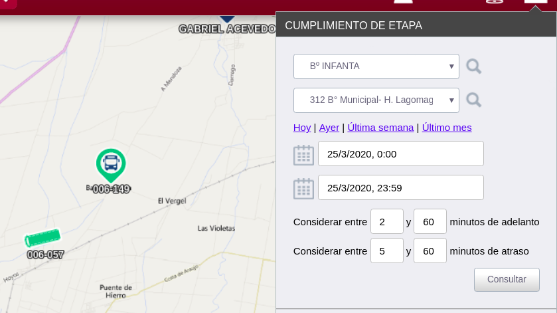Click the magnifier beside Bº INFANTA
Image resolution: width=557 pixels, height=313 pixels.
click(x=473, y=66)
